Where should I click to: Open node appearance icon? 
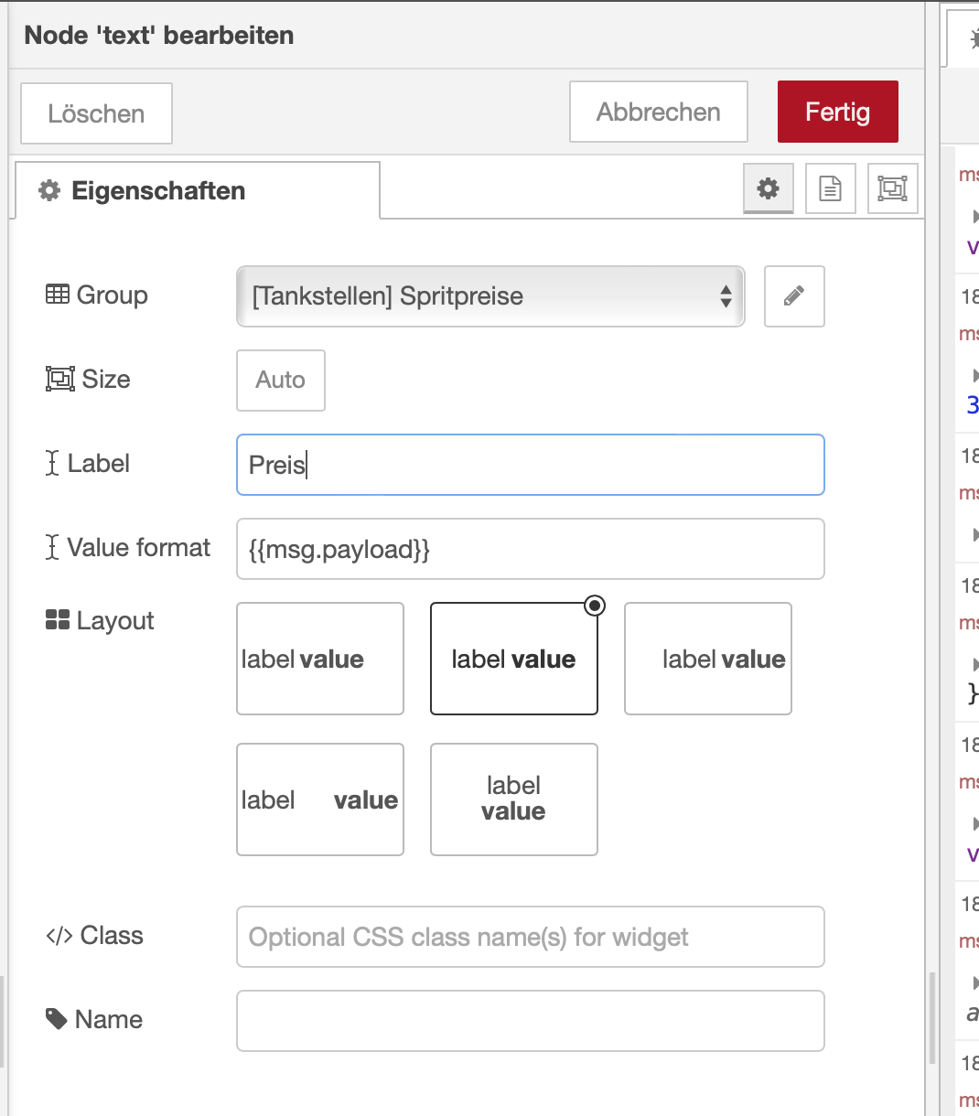coord(892,188)
